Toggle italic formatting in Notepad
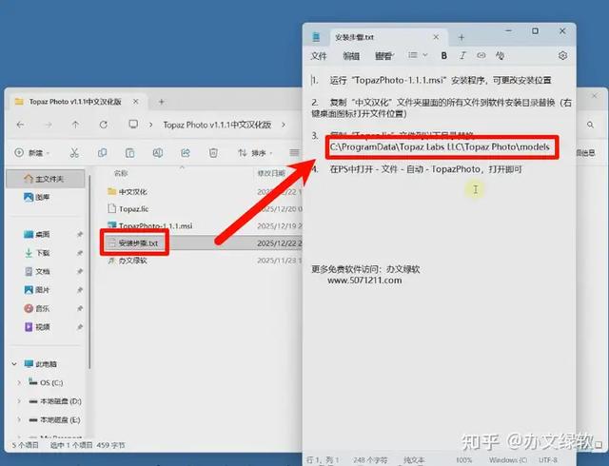Viewport: 609px width, 466px height. click(x=462, y=56)
